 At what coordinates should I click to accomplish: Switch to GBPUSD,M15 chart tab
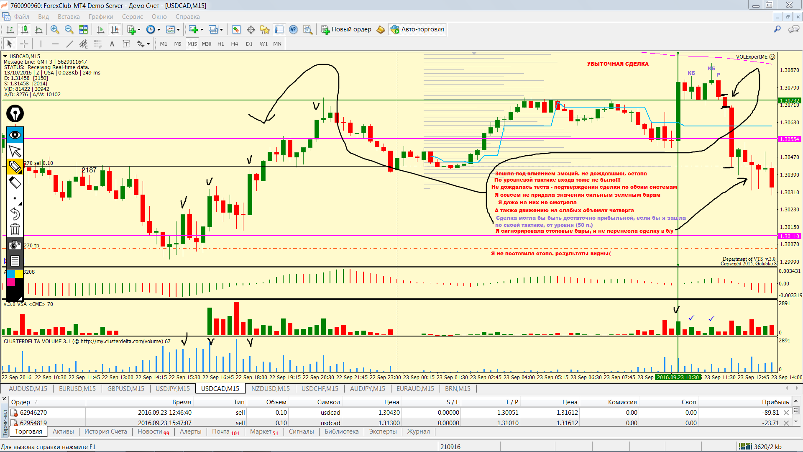125,389
